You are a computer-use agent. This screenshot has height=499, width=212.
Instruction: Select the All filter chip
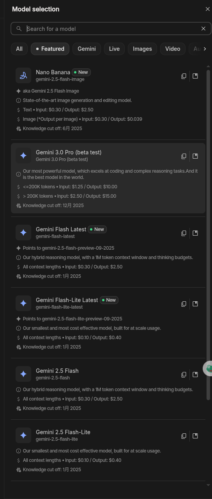click(19, 49)
